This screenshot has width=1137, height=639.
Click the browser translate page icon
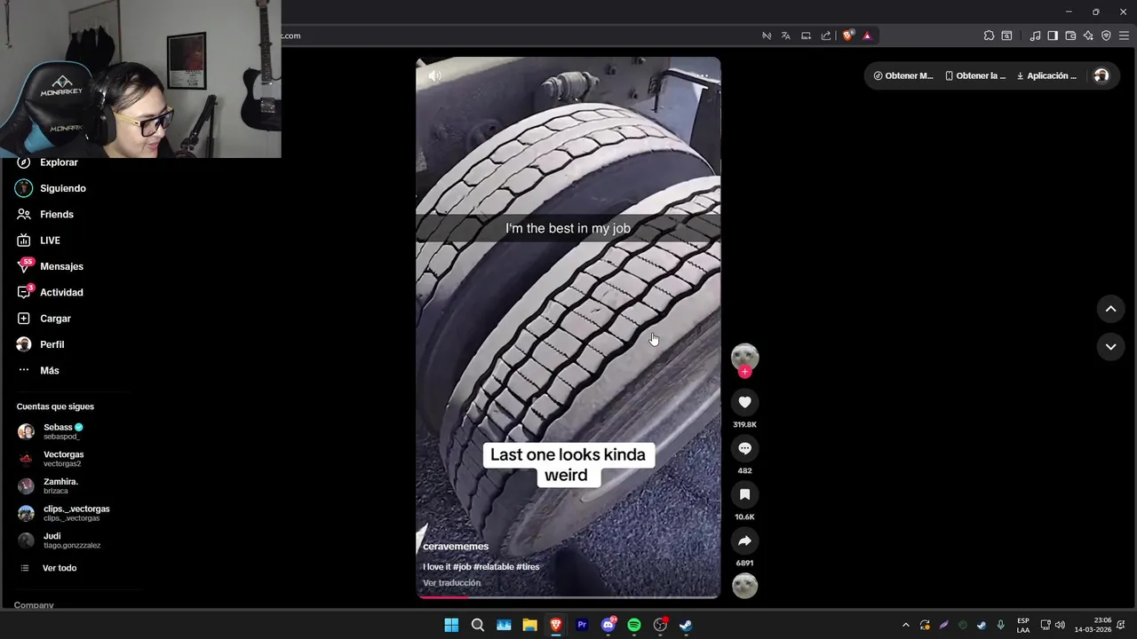click(786, 35)
